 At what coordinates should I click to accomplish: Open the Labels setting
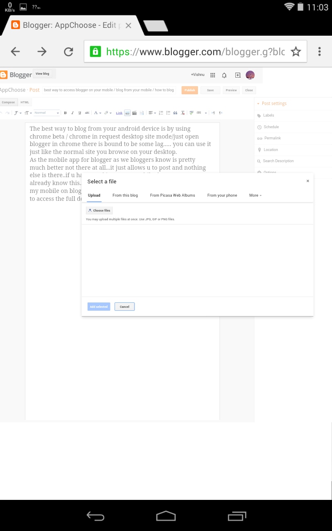(x=293, y=115)
